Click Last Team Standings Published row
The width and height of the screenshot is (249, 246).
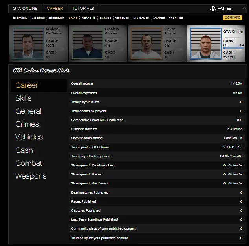click(x=157, y=219)
